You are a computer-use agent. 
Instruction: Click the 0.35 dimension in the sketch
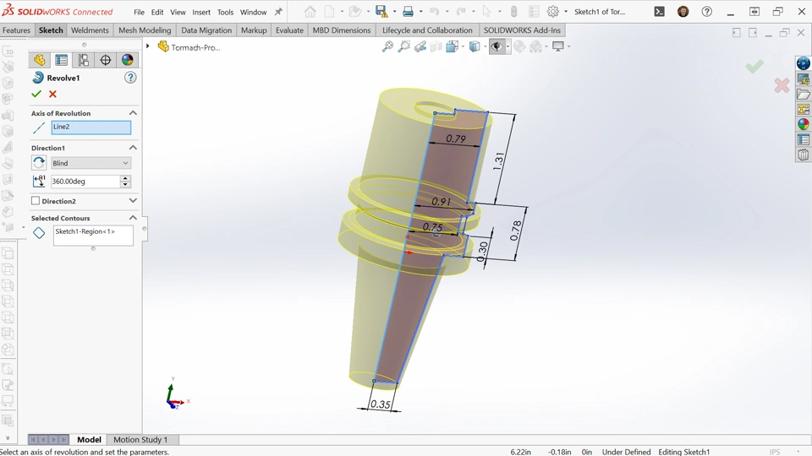(x=381, y=404)
